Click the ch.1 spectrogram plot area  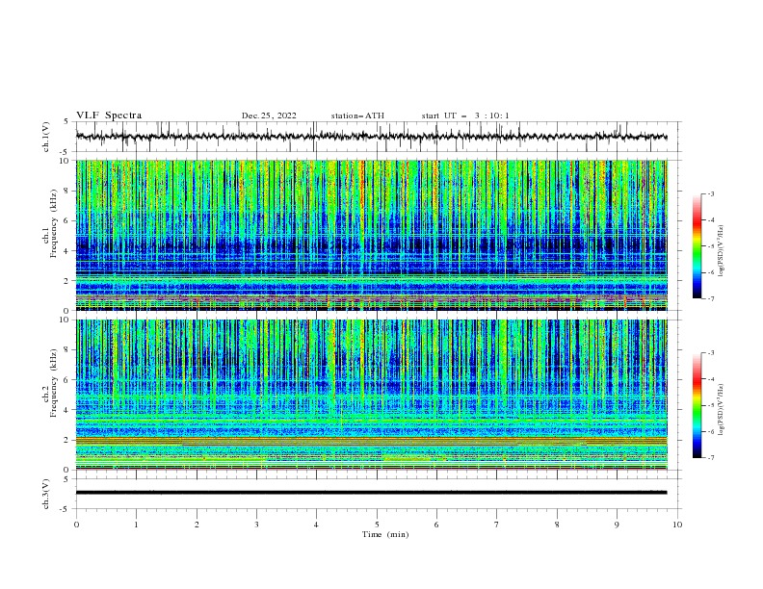[x=371, y=235]
